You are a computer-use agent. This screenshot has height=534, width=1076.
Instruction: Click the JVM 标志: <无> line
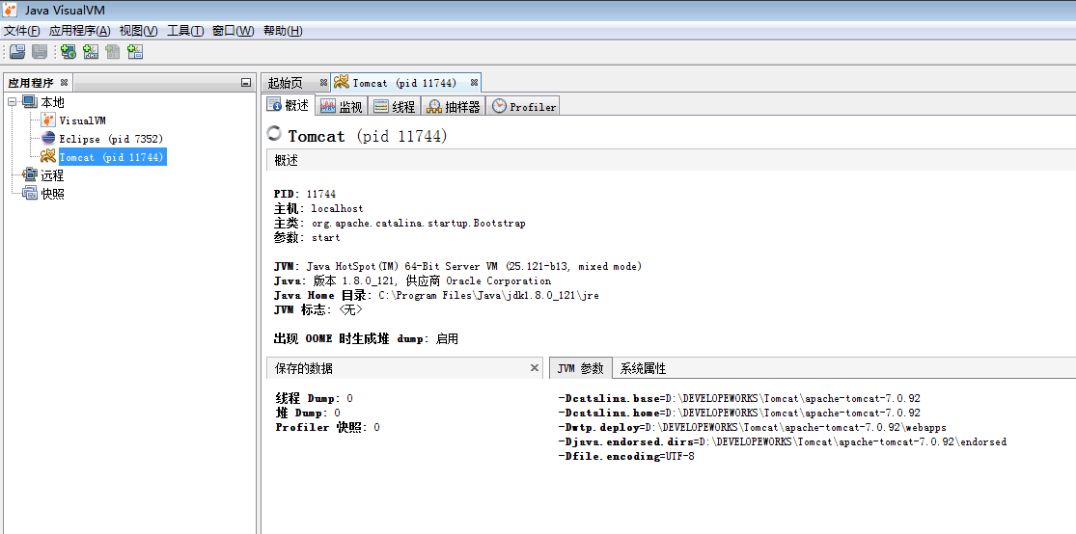(x=317, y=309)
